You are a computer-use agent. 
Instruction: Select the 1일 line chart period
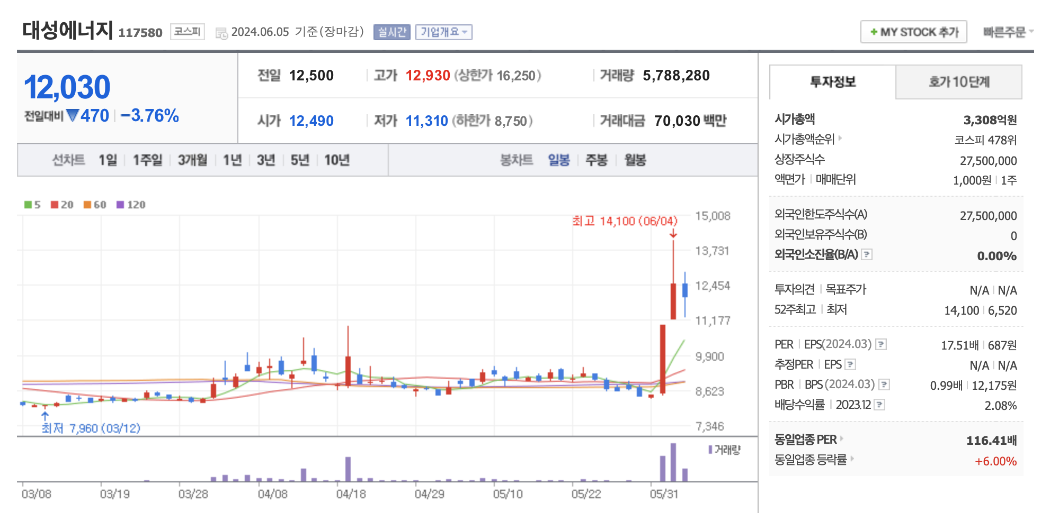point(108,160)
